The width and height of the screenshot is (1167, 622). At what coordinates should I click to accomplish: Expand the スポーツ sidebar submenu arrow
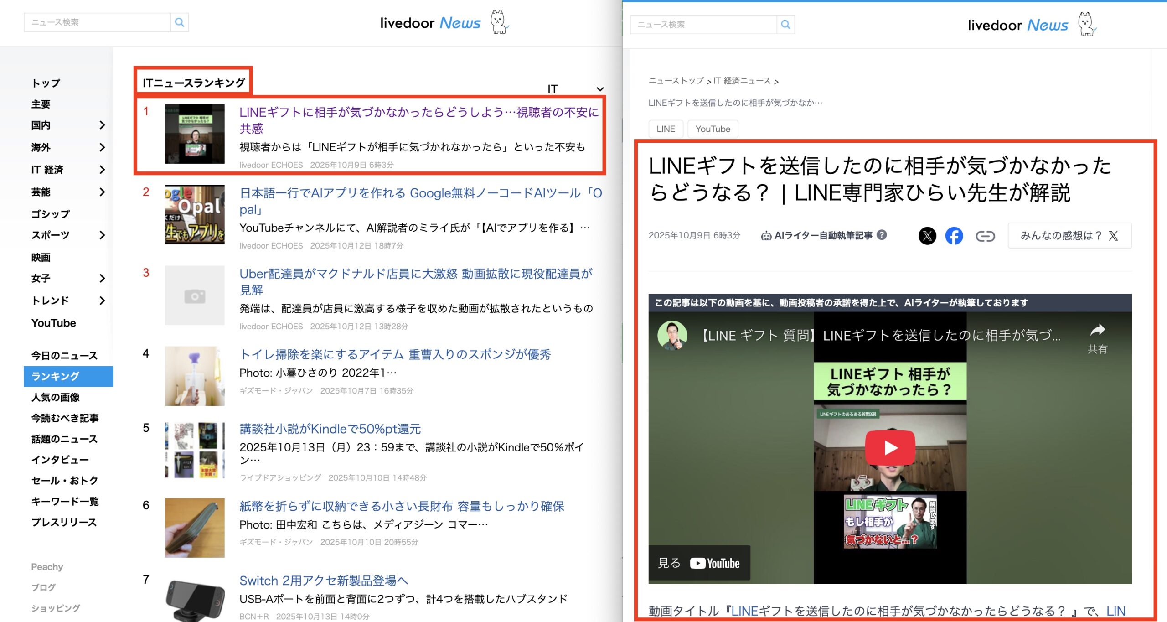102,235
